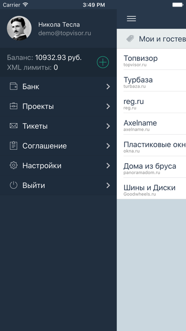Open the Тикеты menu item
Image resolution: width=186 pixels, height=331 pixels.
click(58, 126)
